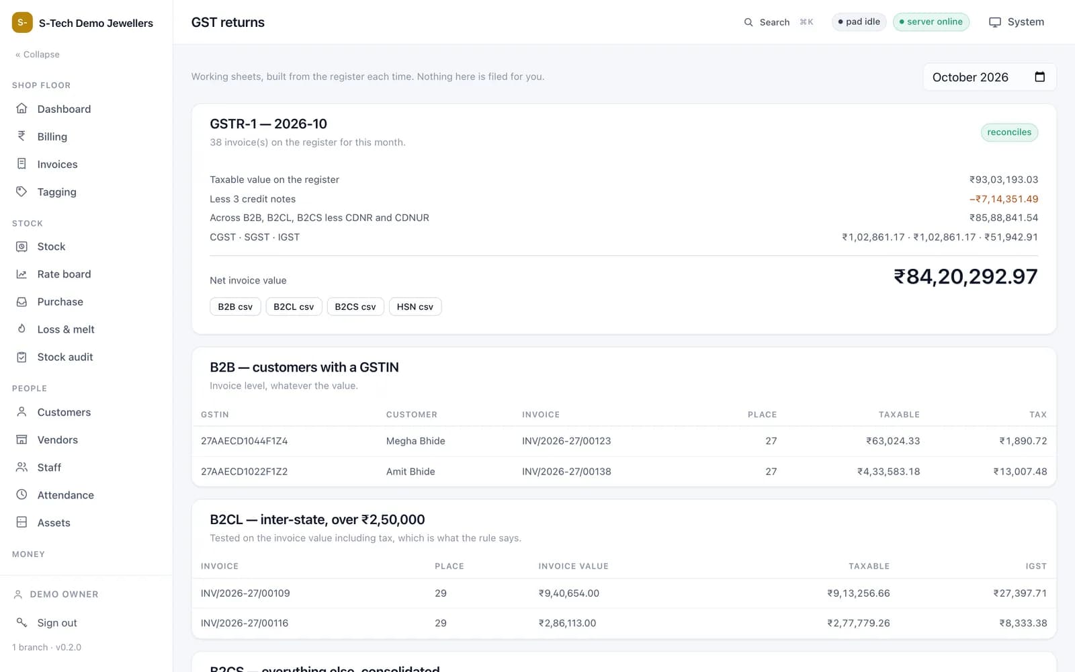Image resolution: width=1075 pixels, height=672 pixels.
Task: Open Dashboard via its home icon
Action: [x=21, y=108]
